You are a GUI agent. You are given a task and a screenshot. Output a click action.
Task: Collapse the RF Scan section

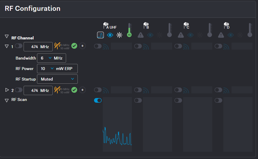7,100
